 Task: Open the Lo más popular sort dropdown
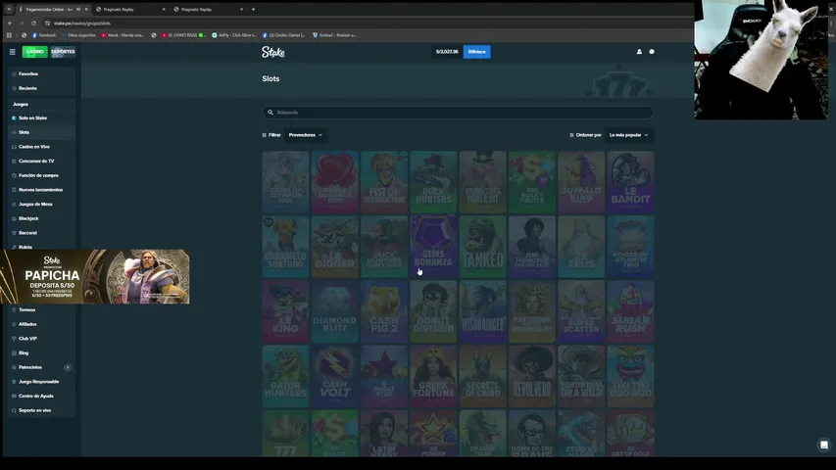point(629,135)
